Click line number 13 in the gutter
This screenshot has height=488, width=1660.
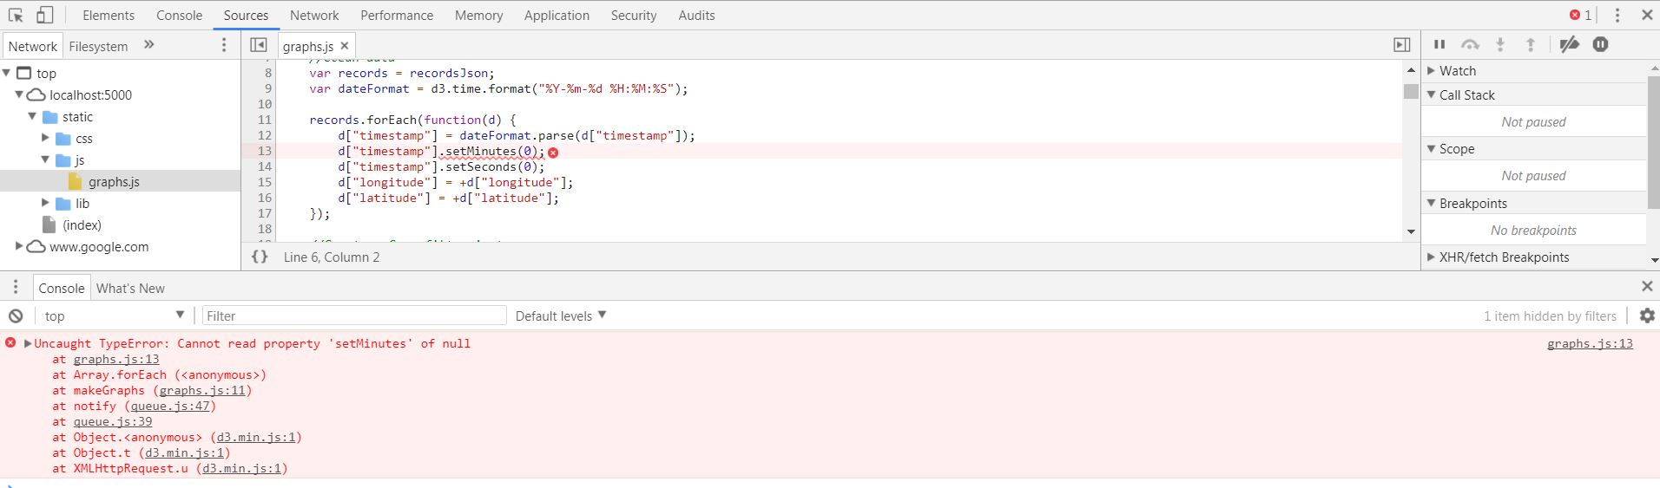(x=264, y=151)
